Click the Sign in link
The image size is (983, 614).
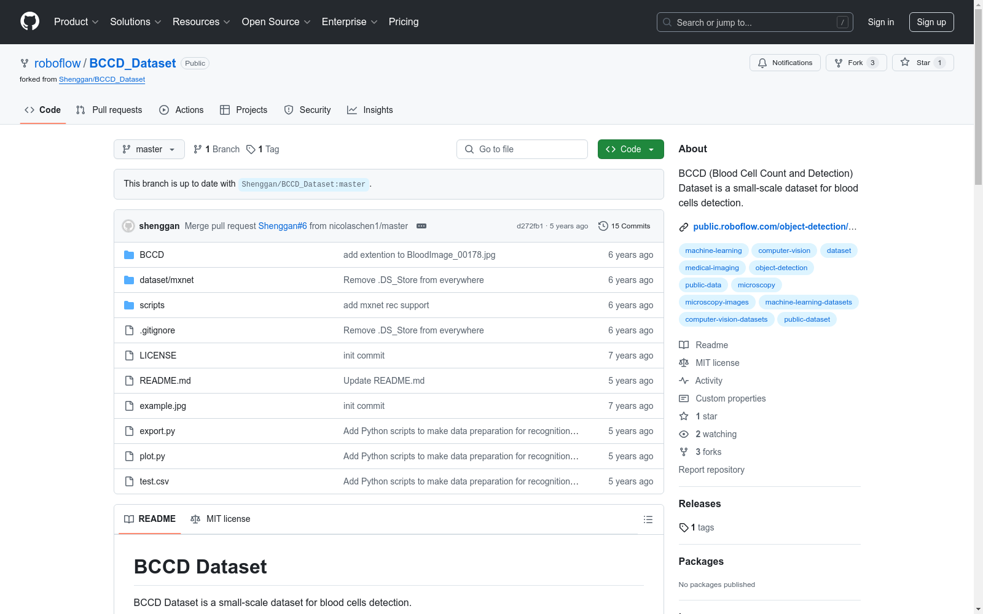pos(881,22)
